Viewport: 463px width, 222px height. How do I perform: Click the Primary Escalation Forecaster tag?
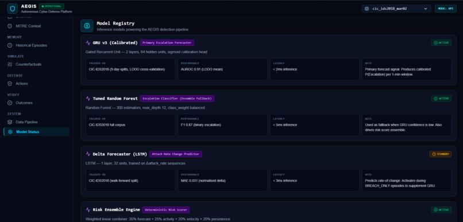click(167, 43)
